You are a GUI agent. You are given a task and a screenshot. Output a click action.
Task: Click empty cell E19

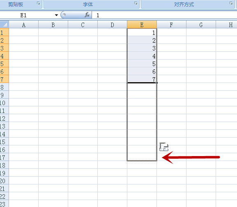click(x=142, y=172)
